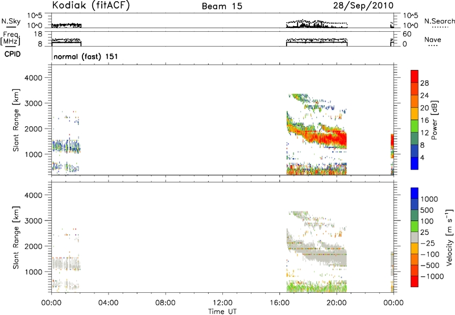Click the light-green 12–16 dB power swatch

415,126
